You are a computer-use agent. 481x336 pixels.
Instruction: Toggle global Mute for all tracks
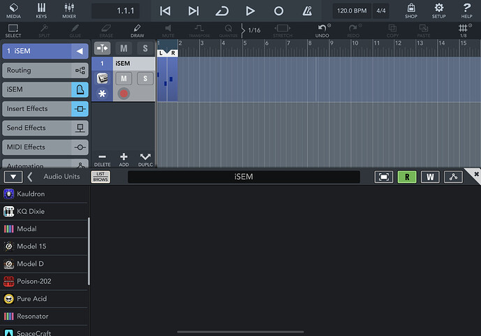coord(124,48)
